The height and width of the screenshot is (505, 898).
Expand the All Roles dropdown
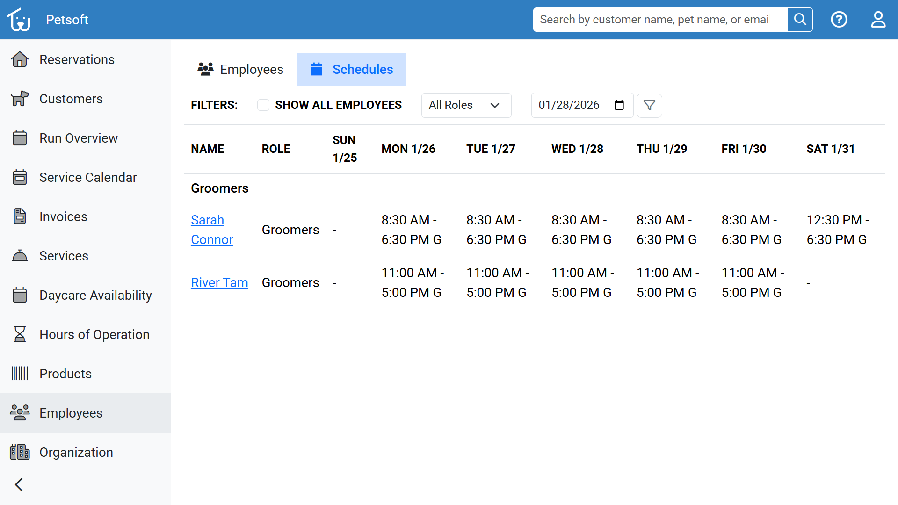coord(466,105)
